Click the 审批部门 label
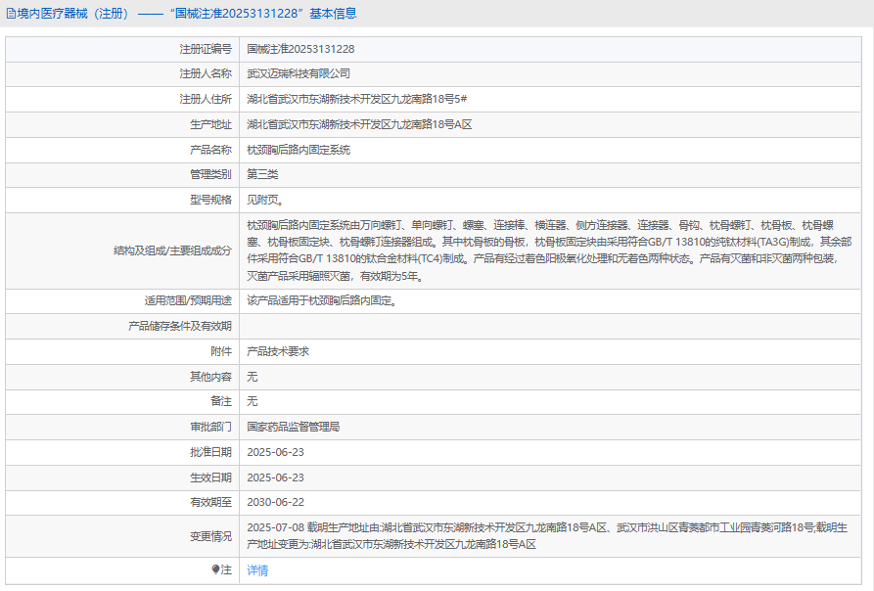Viewport: 874px width, 591px height. click(x=210, y=428)
